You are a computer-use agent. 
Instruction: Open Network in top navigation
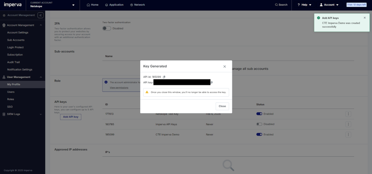tap(138, 5)
